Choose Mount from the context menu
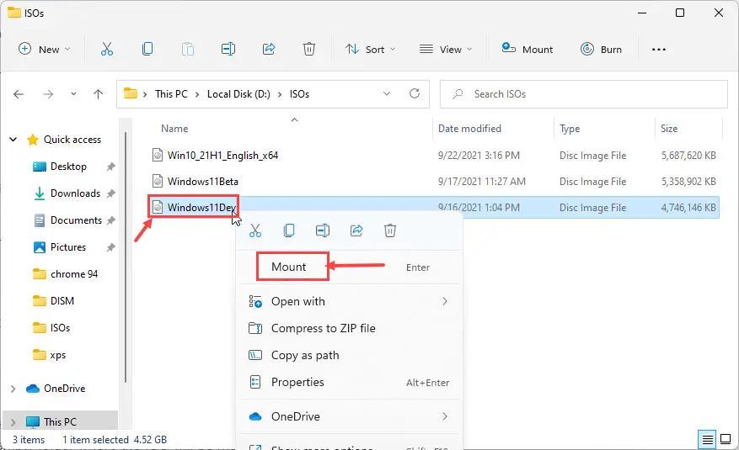The image size is (739, 450). tap(349, 267)
